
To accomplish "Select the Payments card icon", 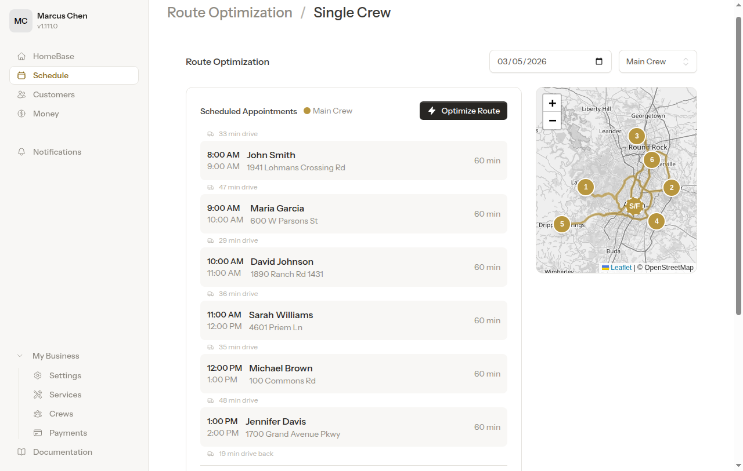I will (38, 433).
